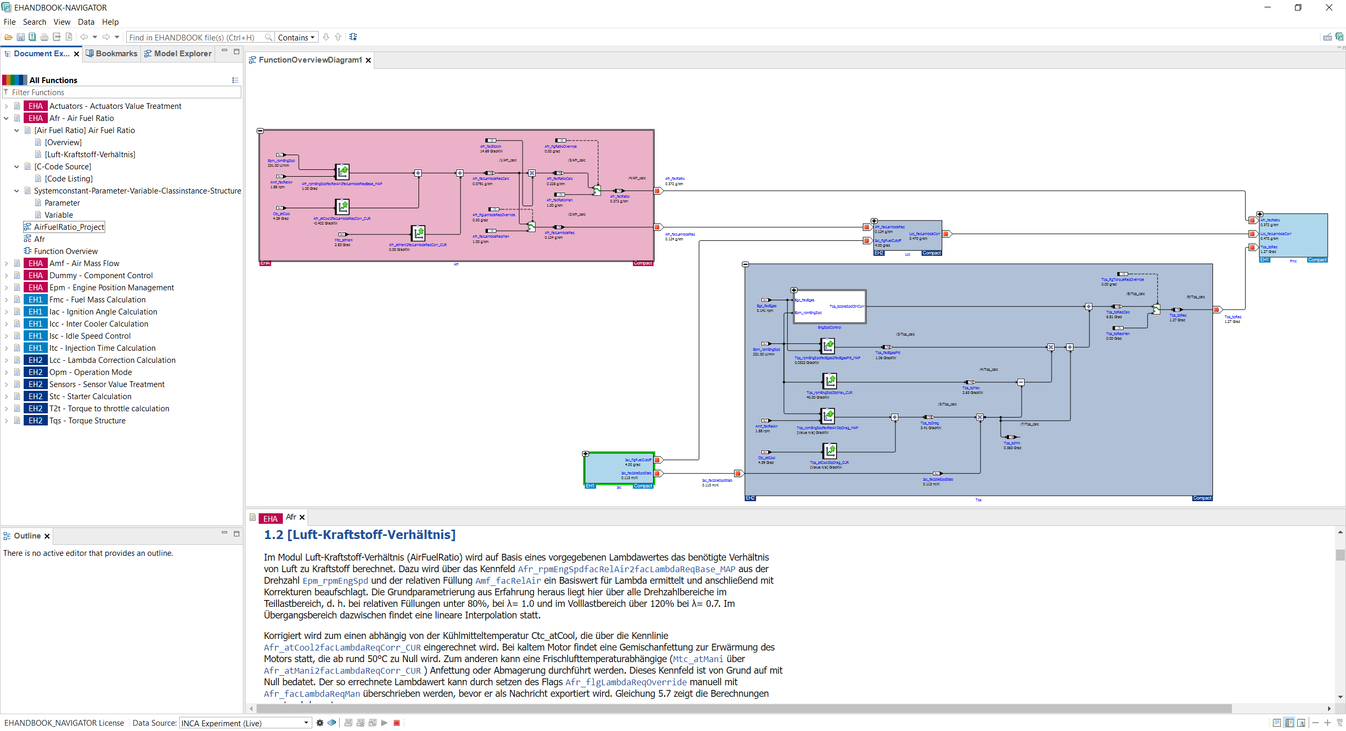This screenshot has height=731, width=1346.
Task: Select AirFuelRatio_Project in the function tree
Action: (69, 227)
